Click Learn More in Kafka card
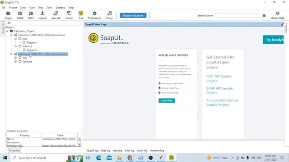 pyautogui.click(x=167, y=100)
